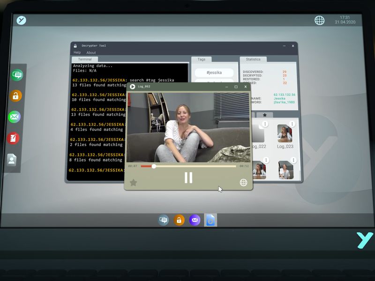Click the purple mail icon on the taskbar
The height and width of the screenshot is (281, 375).
(195, 220)
